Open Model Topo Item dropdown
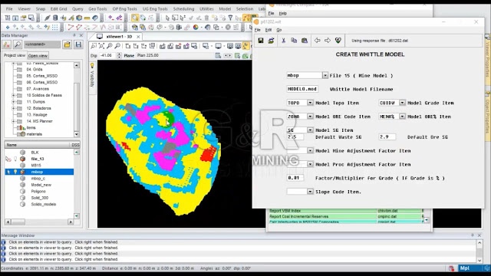The height and width of the screenshot is (276, 491). (x=310, y=103)
